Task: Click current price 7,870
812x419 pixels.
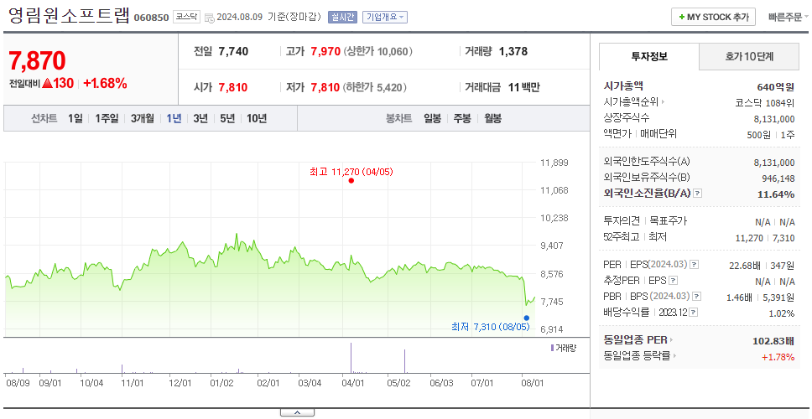Action: point(37,61)
